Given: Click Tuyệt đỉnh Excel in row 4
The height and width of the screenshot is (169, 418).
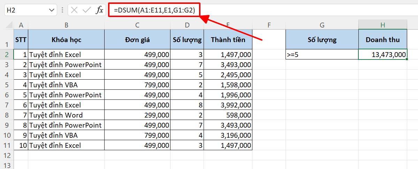Looking at the screenshot, I should coord(66,75).
